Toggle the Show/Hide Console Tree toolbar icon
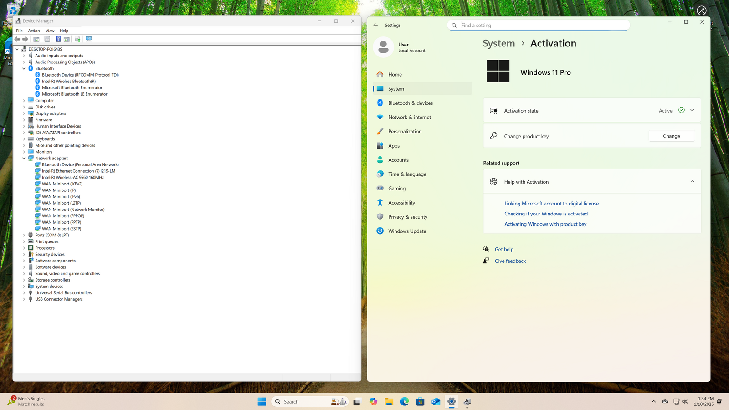This screenshot has height=410, width=729. coord(36,39)
